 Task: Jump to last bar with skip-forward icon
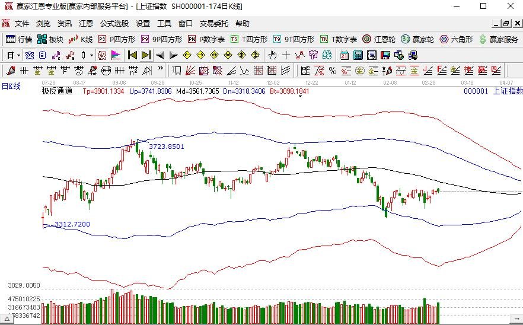coord(146,55)
